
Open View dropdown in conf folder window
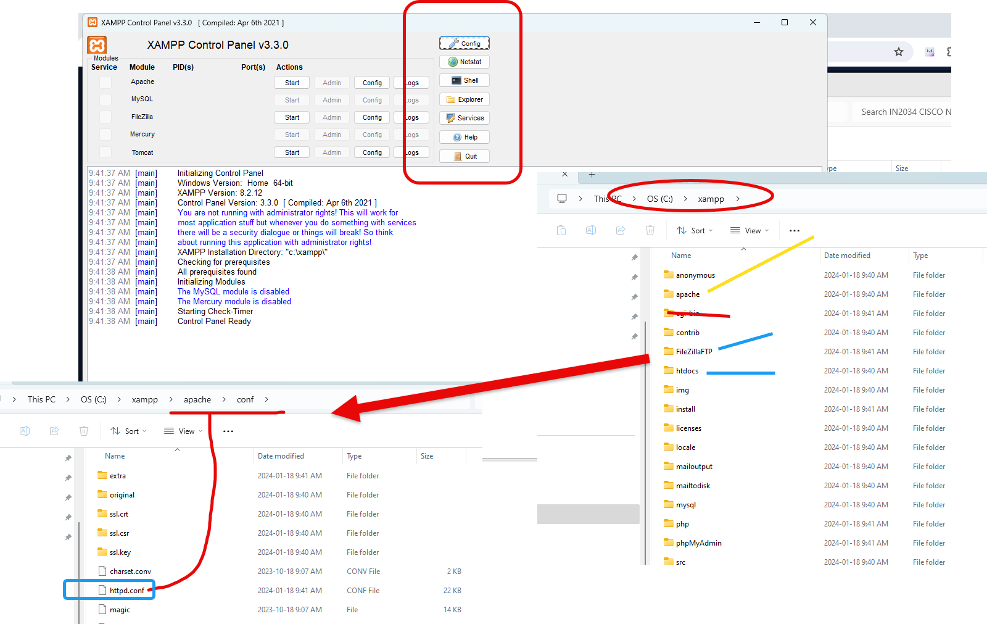183,431
